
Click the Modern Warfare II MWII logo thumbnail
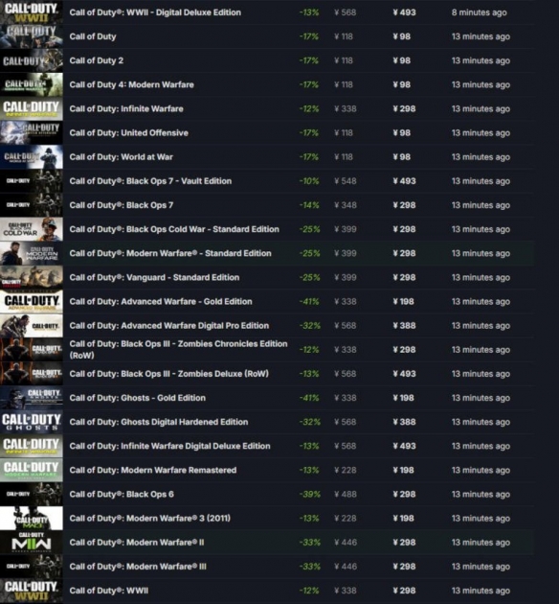coord(32,543)
